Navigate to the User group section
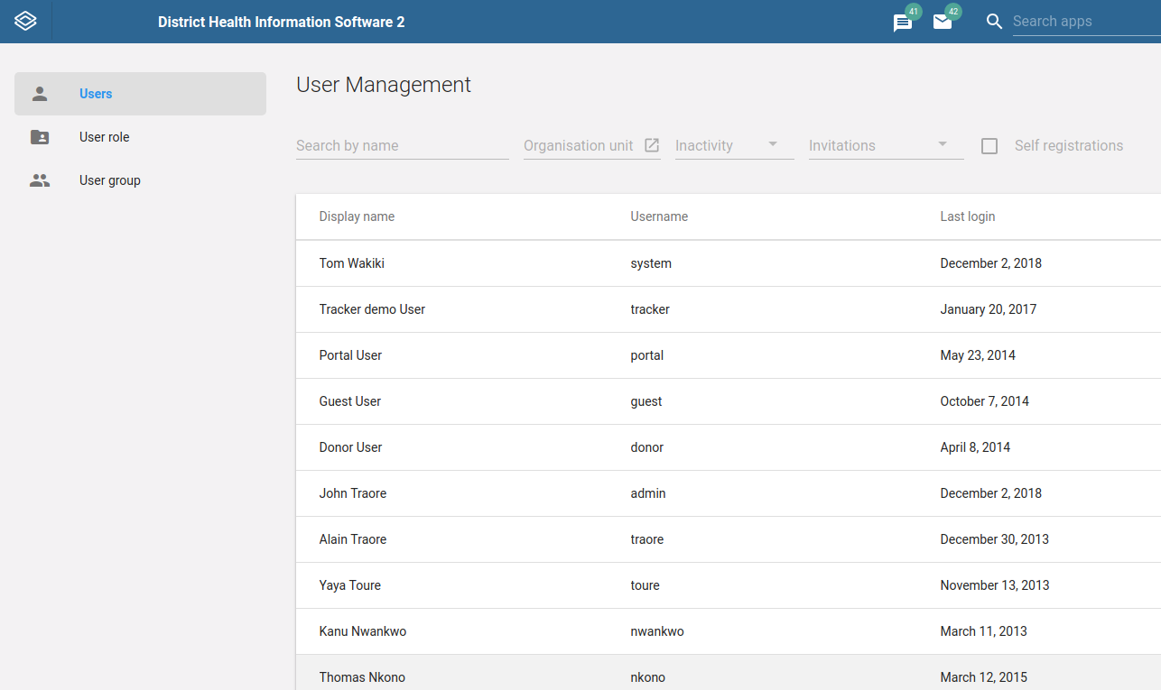Viewport: 1161px width, 690px height. click(109, 179)
